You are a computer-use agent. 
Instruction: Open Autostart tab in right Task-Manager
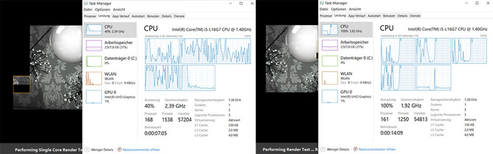374,16
